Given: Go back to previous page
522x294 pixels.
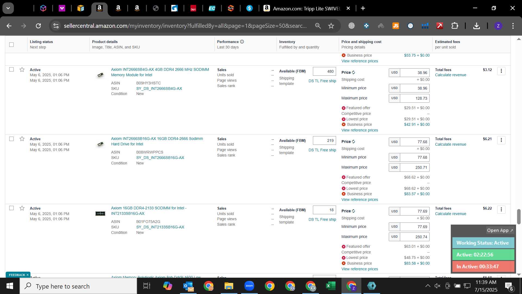Looking at the screenshot, I should (9, 26).
